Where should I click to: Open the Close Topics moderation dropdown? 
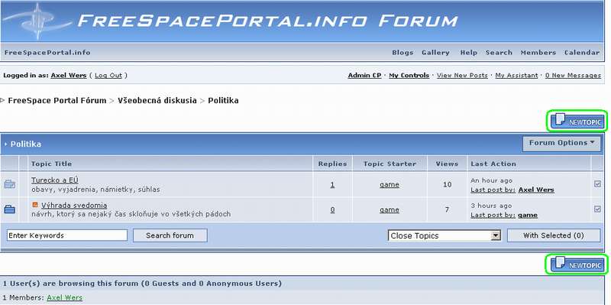(x=445, y=235)
